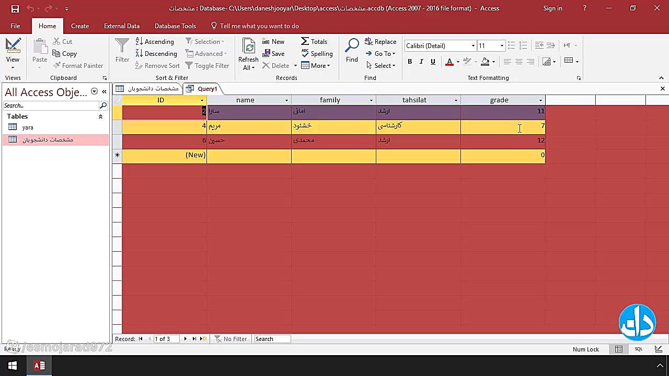669x376 pixels.
Task: Create a New record
Action: 273,42
